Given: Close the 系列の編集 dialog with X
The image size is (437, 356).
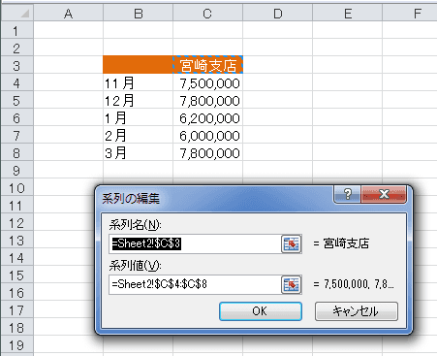Looking at the screenshot, I should (x=384, y=194).
